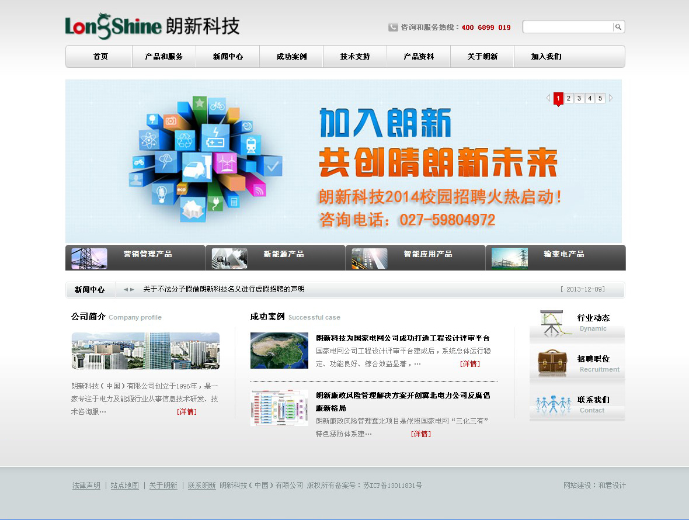This screenshot has height=520, width=689.
Task: Click the hotline number 400 6899 019
Action: [x=486, y=27]
